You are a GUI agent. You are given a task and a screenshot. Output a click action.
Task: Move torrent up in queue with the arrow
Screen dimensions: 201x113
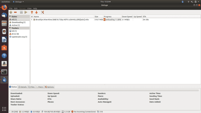32,12
